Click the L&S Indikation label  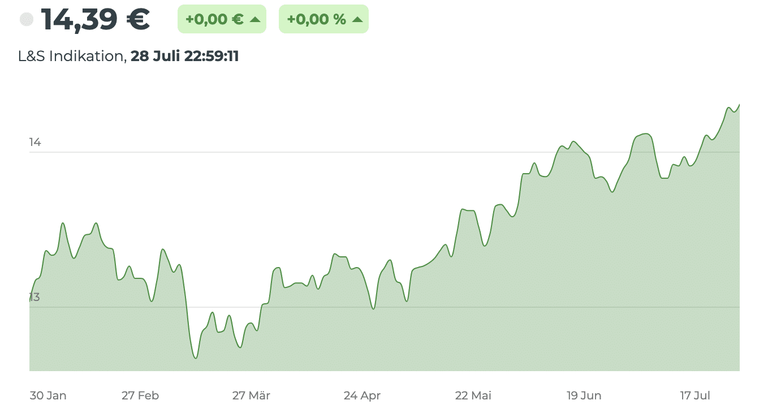click(x=71, y=57)
